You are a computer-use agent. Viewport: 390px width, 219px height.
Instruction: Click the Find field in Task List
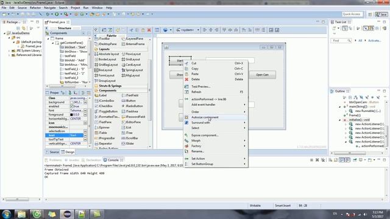point(341,41)
